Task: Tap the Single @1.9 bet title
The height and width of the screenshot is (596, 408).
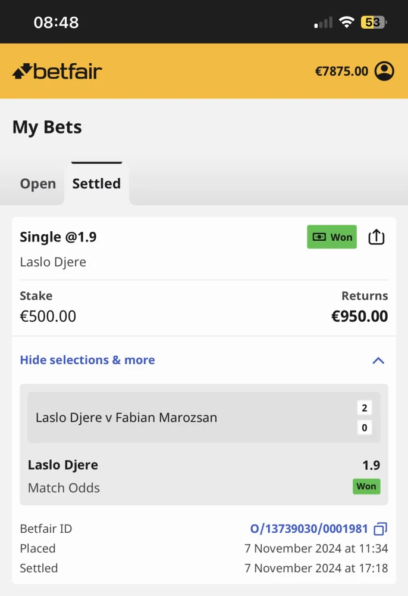Action: click(x=58, y=237)
